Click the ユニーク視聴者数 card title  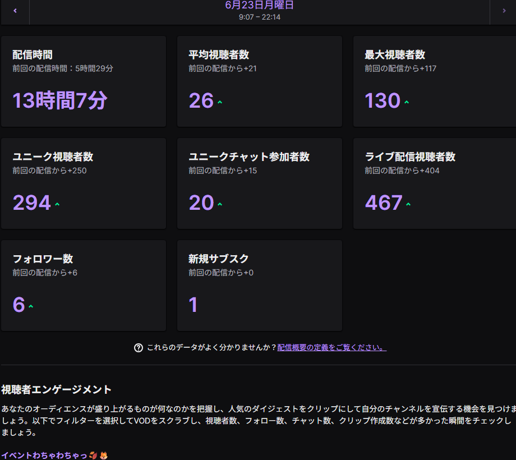tap(53, 157)
